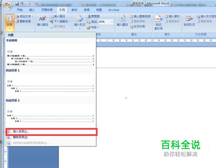Screen dimensions: 216x168
Task: Click 更新索引 in the index group
Action: point(172,21)
